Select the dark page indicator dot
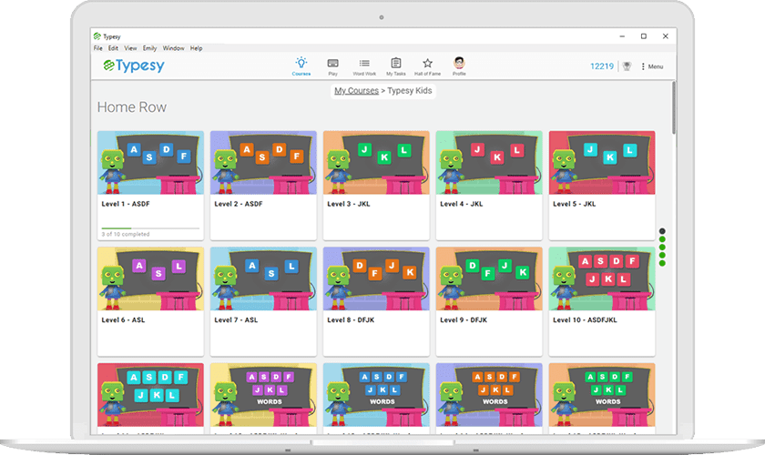The width and height of the screenshot is (765, 455). 662,231
